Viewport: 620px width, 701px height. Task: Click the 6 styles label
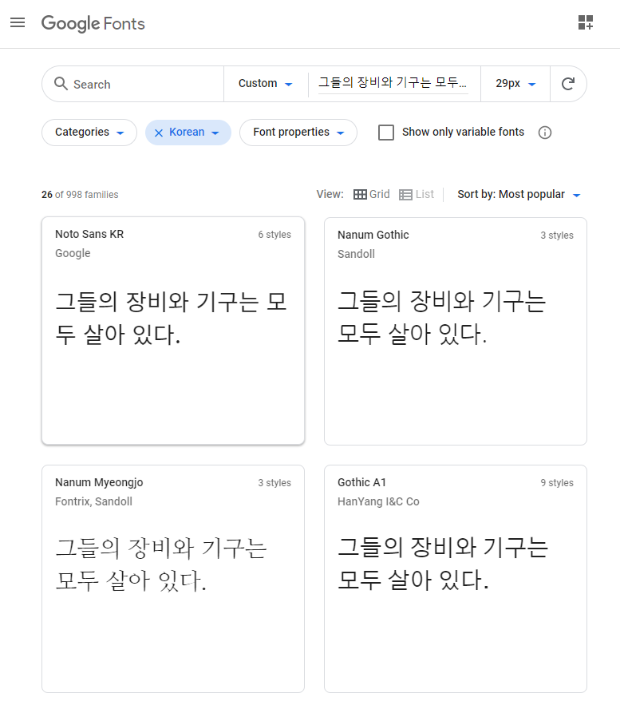[274, 235]
